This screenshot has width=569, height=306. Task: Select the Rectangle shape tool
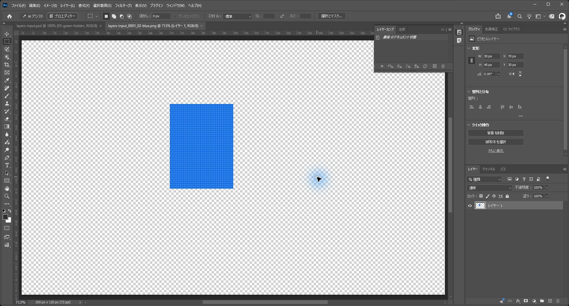[x=7, y=181]
